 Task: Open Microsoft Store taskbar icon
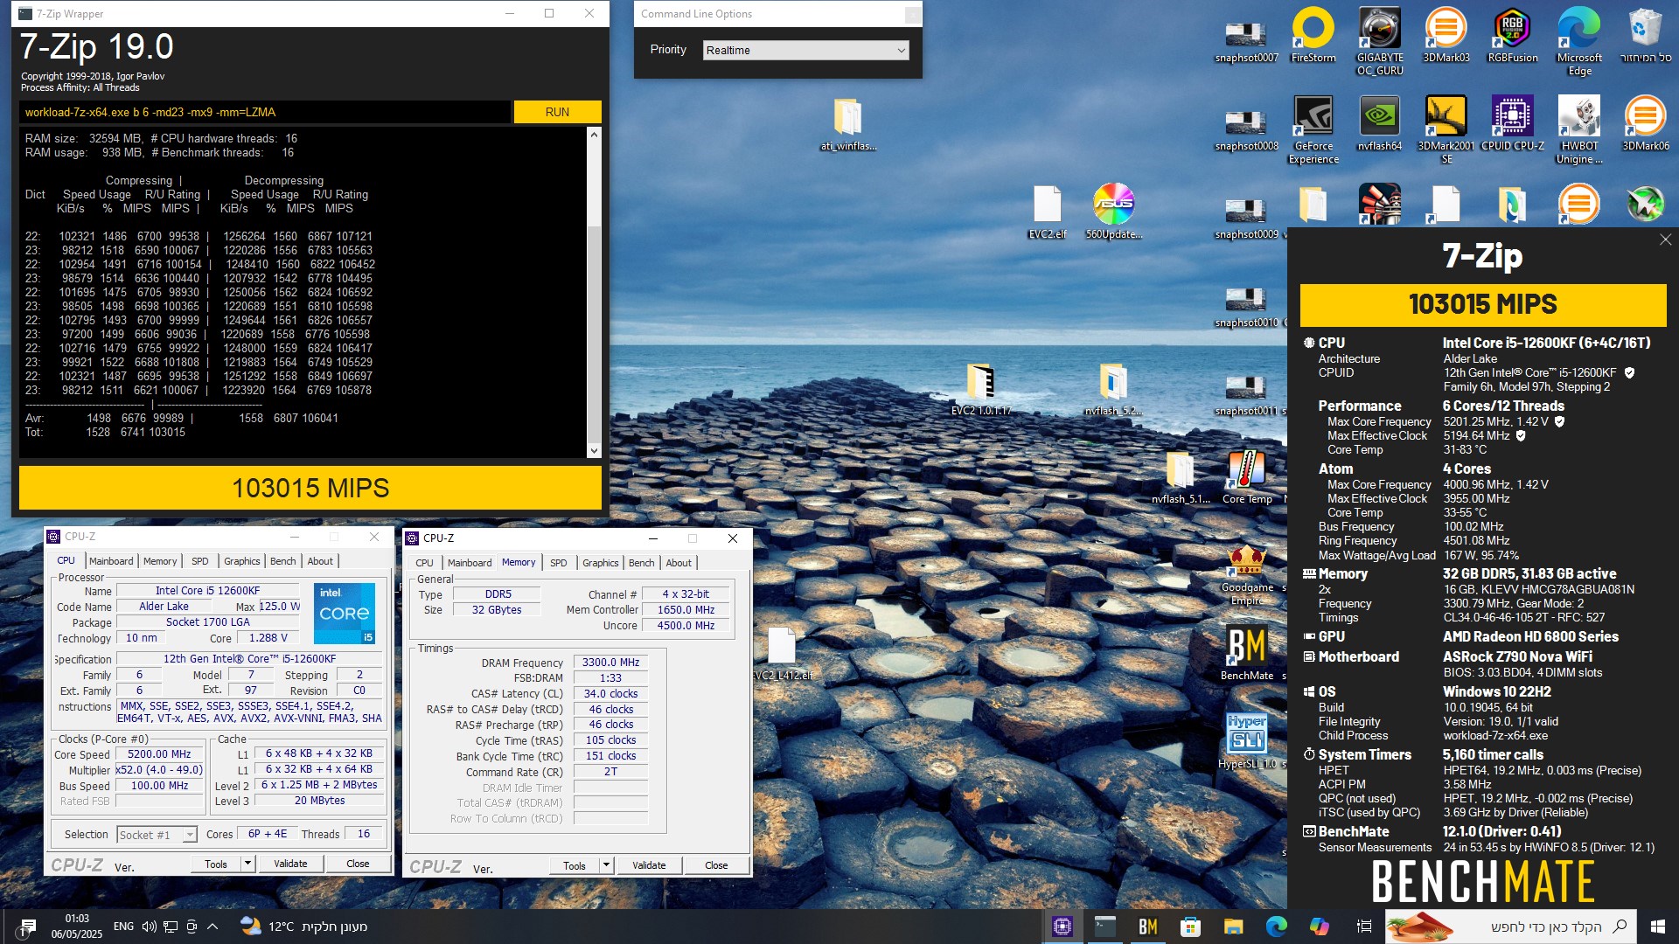tap(1190, 926)
